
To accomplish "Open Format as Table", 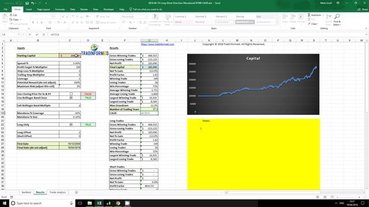I will [168, 20].
